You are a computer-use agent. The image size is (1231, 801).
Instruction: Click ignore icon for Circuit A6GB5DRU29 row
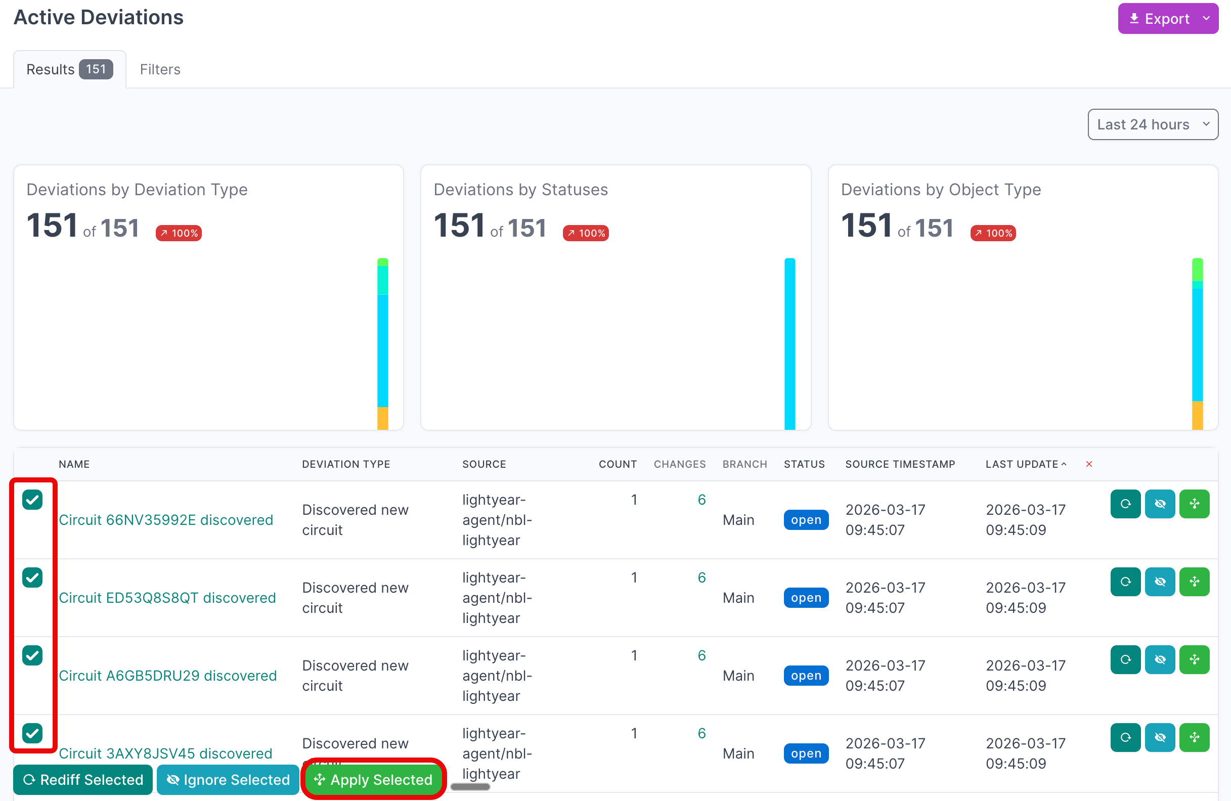1160,659
